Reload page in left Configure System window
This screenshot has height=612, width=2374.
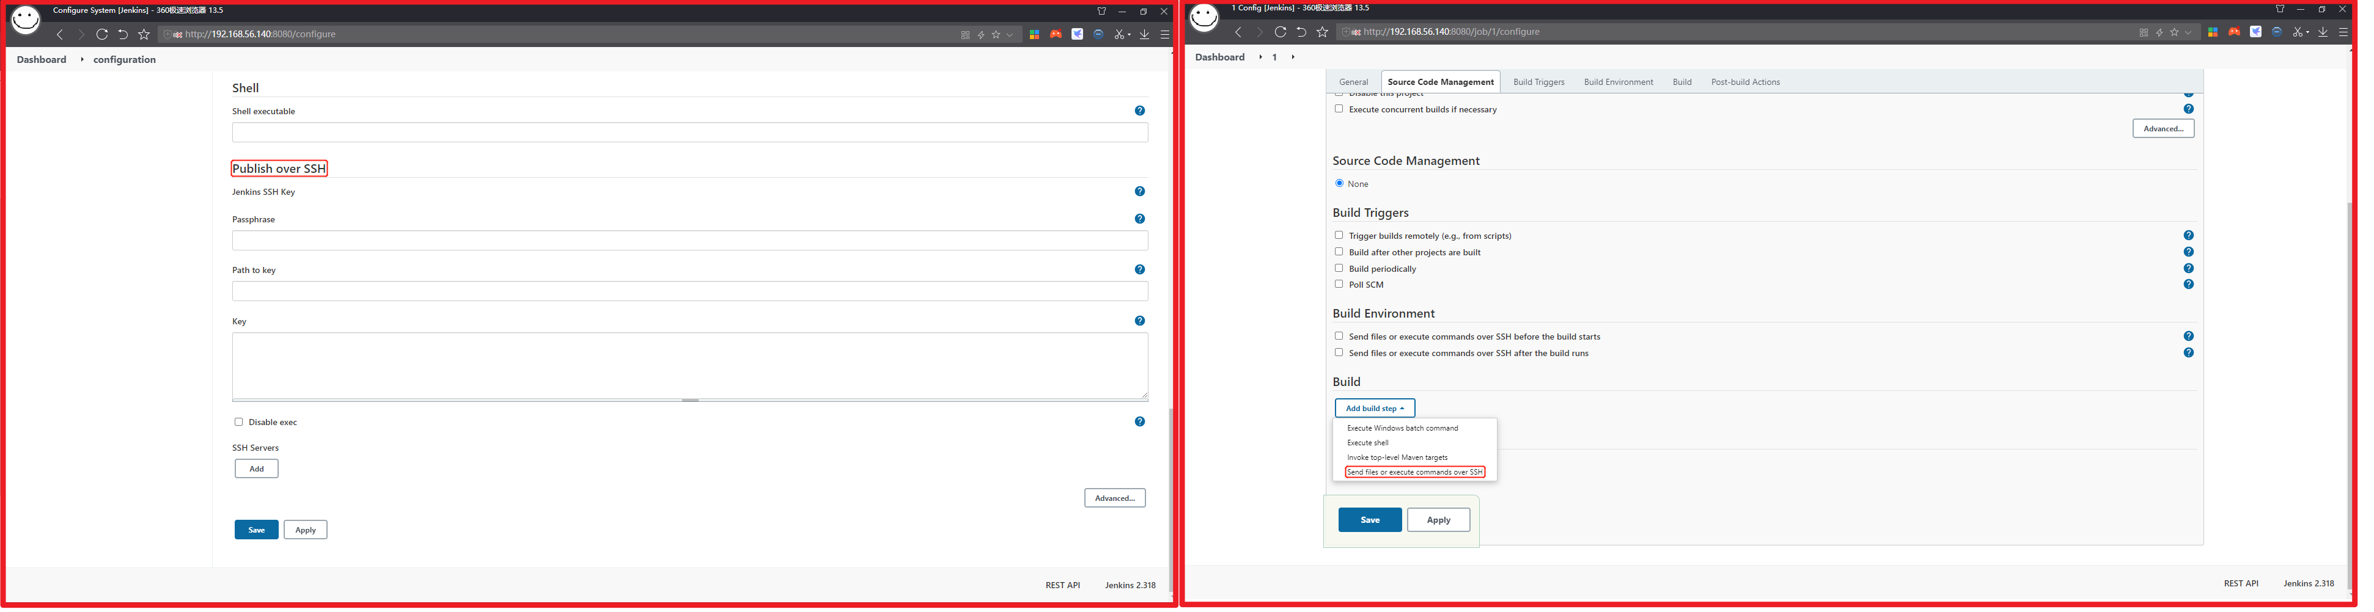[x=101, y=34]
